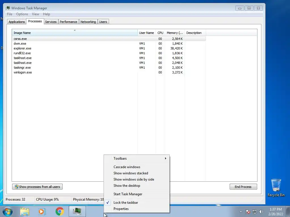Viewport: 290px width, 217px height.
Task: Minimize the Task Manager window
Action: pyautogui.click(x=240, y=8)
